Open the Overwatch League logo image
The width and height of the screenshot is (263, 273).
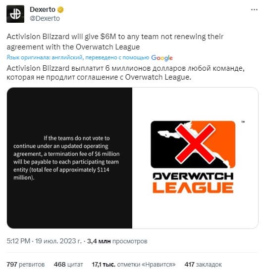[195, 158]
